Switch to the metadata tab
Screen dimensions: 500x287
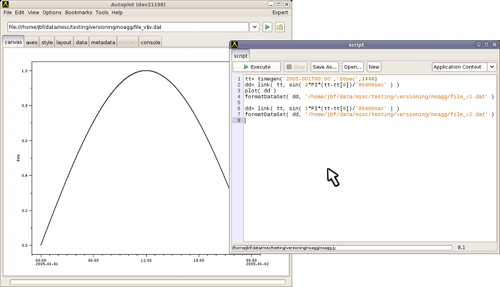[x=103, y=42]
